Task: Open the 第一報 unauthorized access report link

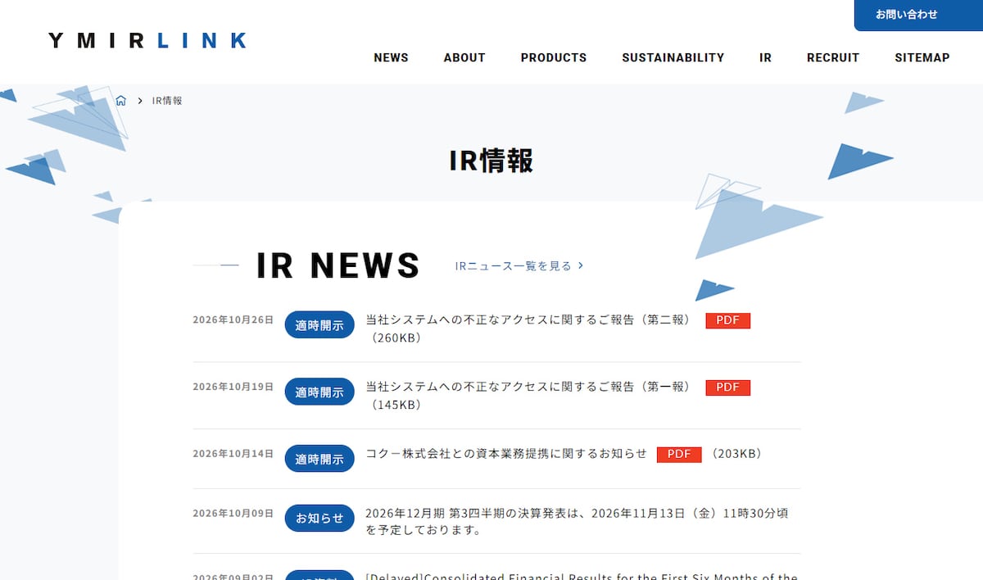Action: point(528,387)
